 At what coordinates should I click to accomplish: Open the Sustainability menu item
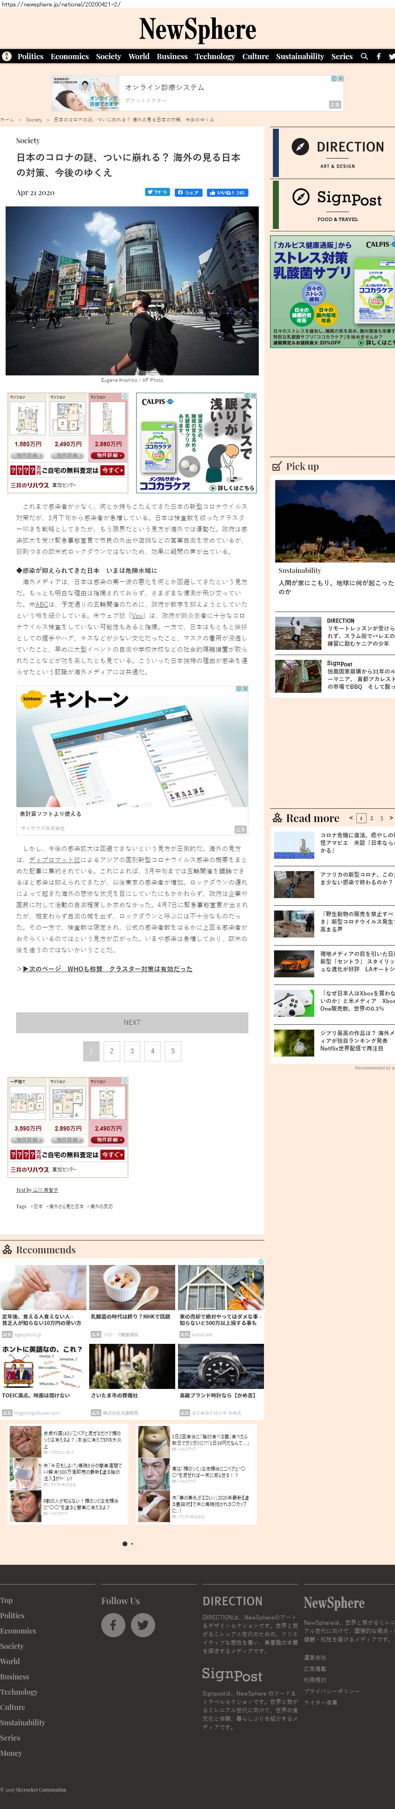tap(300, 56)
